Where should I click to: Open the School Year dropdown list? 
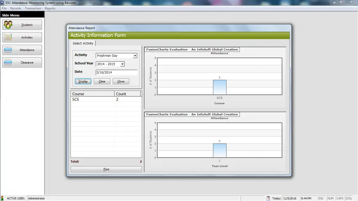point(122,64)
